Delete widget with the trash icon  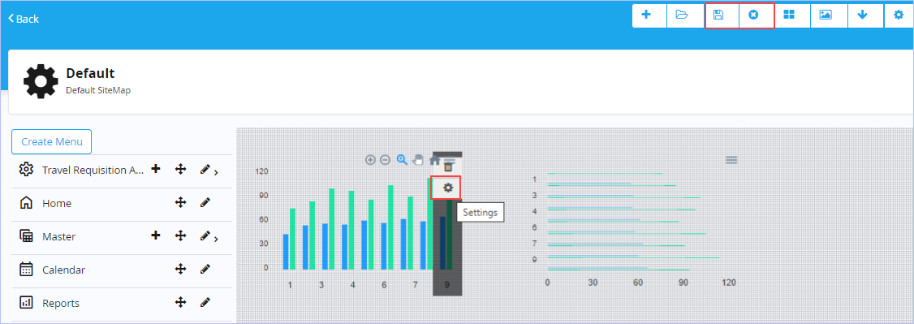coord(448,167)
